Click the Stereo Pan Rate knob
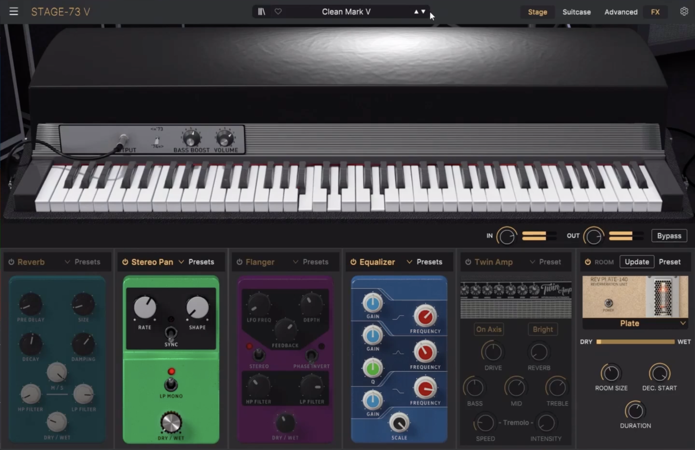Viewport: 695px width, 450px height. [x=145, y=308]
